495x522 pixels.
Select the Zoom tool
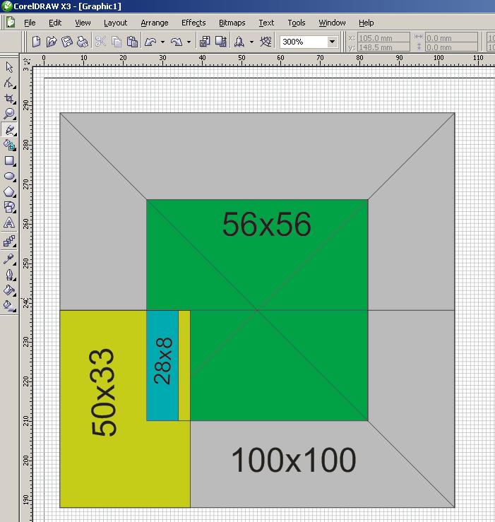[9, 114]
